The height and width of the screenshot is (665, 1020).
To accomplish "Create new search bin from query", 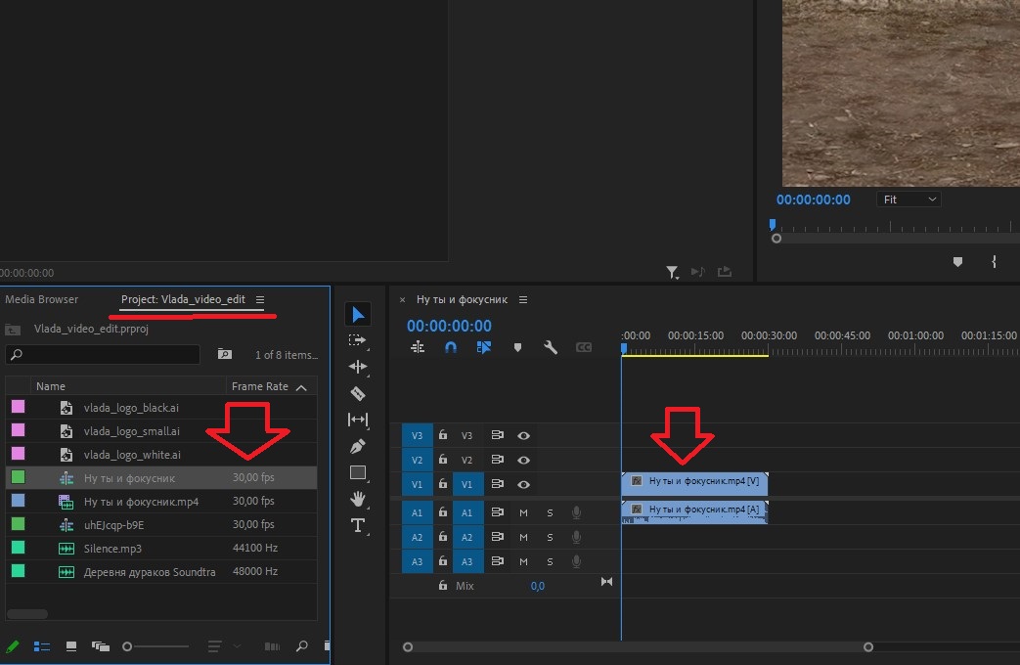I will (x=224, y=354).
